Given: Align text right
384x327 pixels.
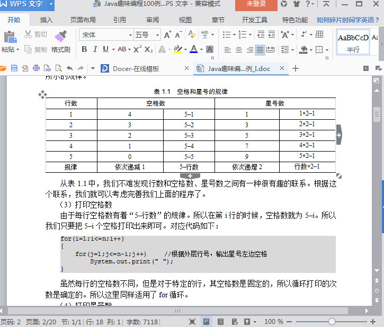Looking at the screenshot, I should pyautogui.click(x=250, y=50).
